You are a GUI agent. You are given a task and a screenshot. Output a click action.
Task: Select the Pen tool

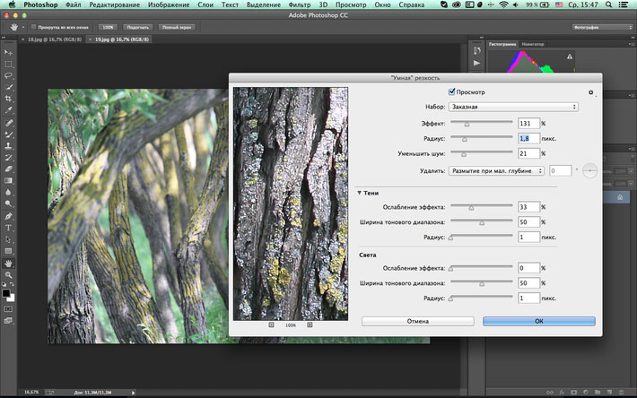click(9, 216)
